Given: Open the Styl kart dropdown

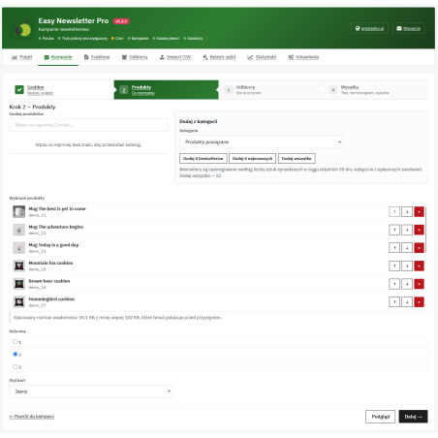Looking at the screenshot, I should coord(90,391).
